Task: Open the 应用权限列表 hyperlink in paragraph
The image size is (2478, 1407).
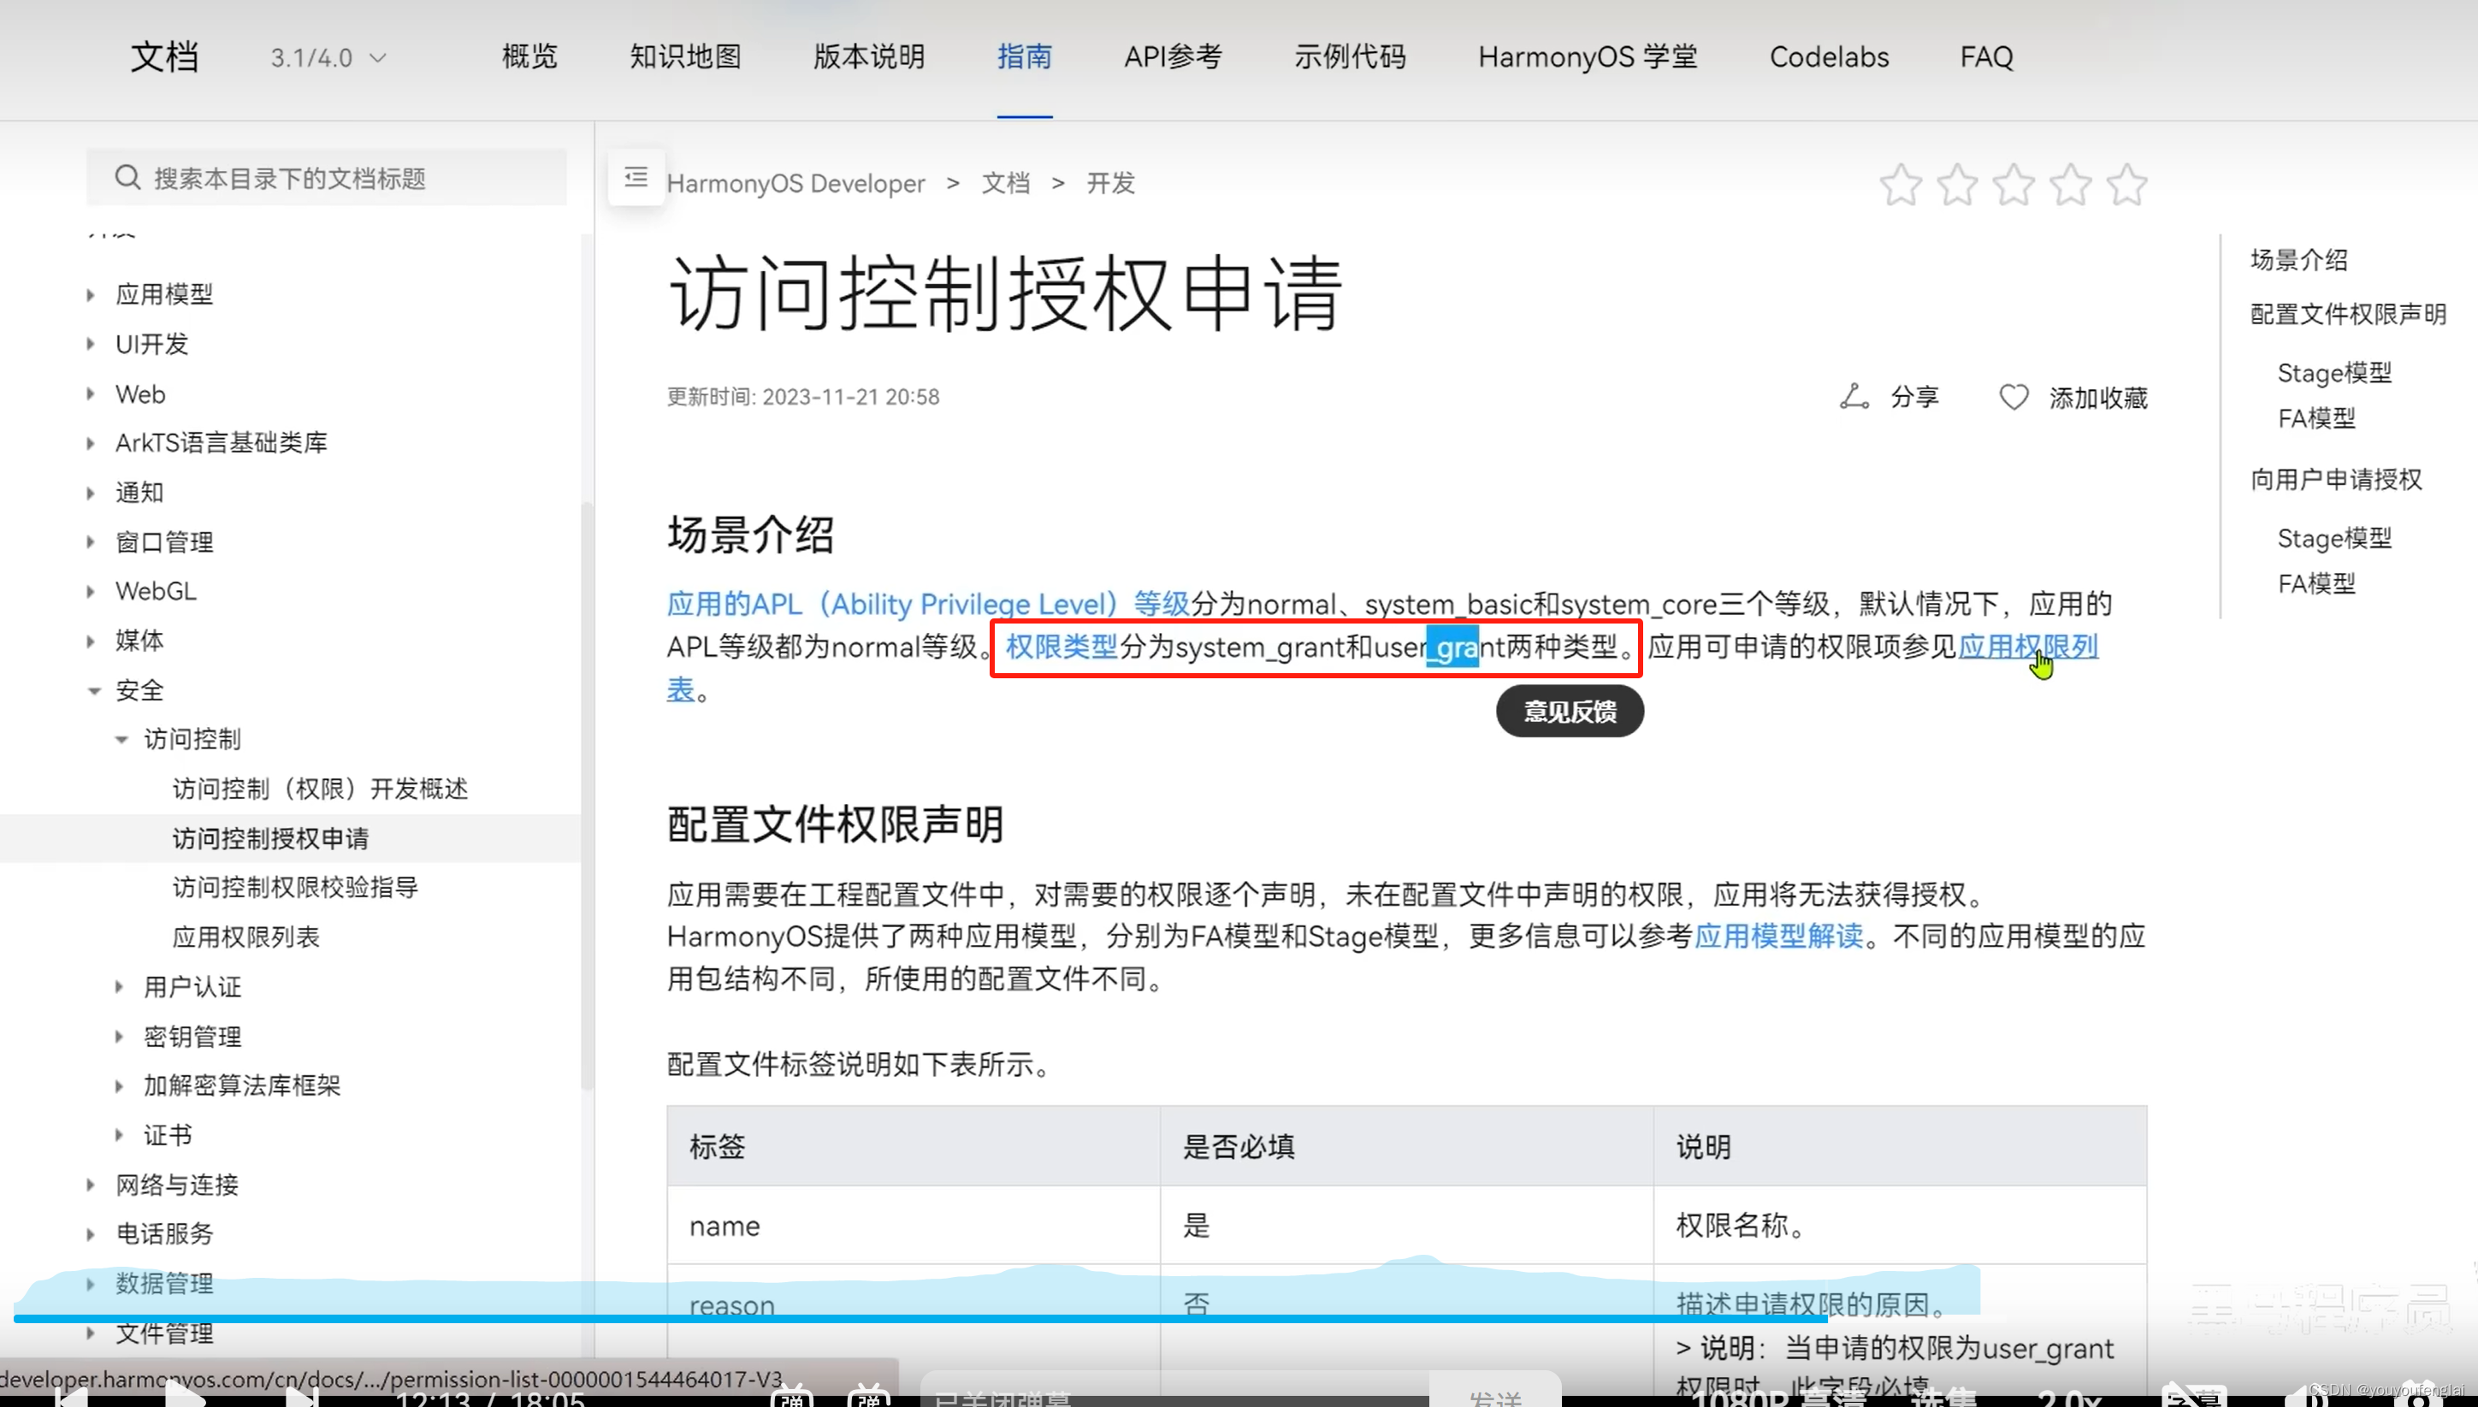Action: pos(2027,647)
